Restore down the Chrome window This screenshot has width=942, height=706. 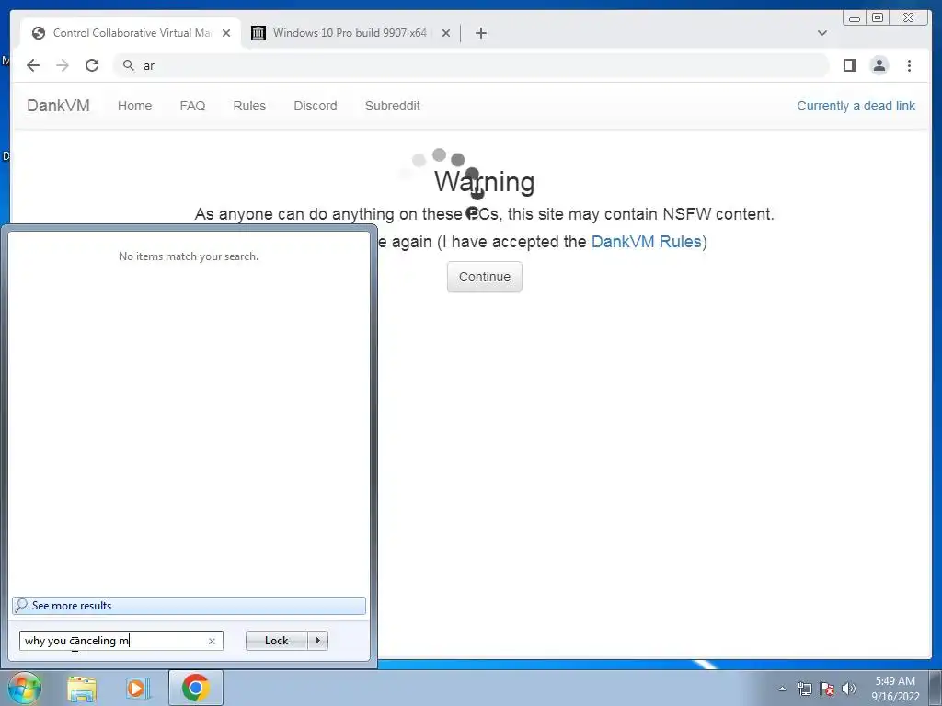(x=877, y=18)
